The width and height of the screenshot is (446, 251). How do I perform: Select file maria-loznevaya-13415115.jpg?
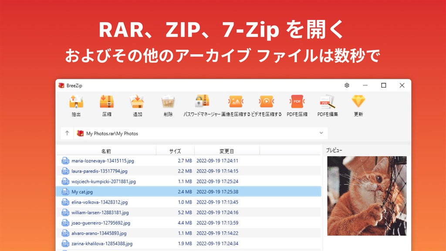(x=103, y=161)
